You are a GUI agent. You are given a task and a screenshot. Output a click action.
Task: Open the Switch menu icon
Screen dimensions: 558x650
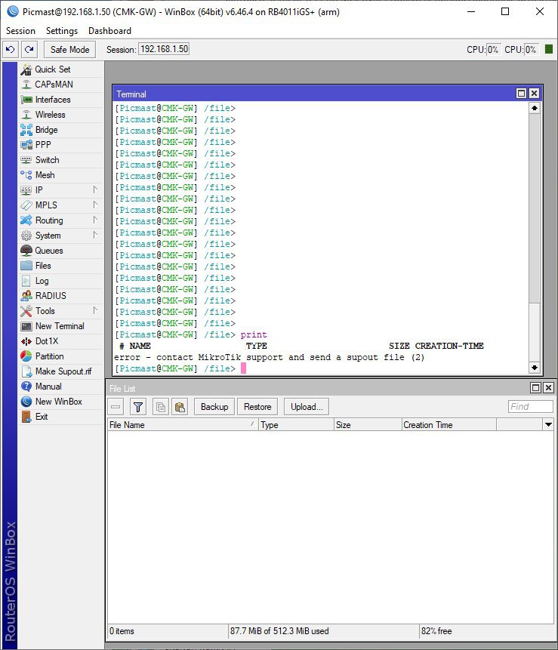point(26,160)
